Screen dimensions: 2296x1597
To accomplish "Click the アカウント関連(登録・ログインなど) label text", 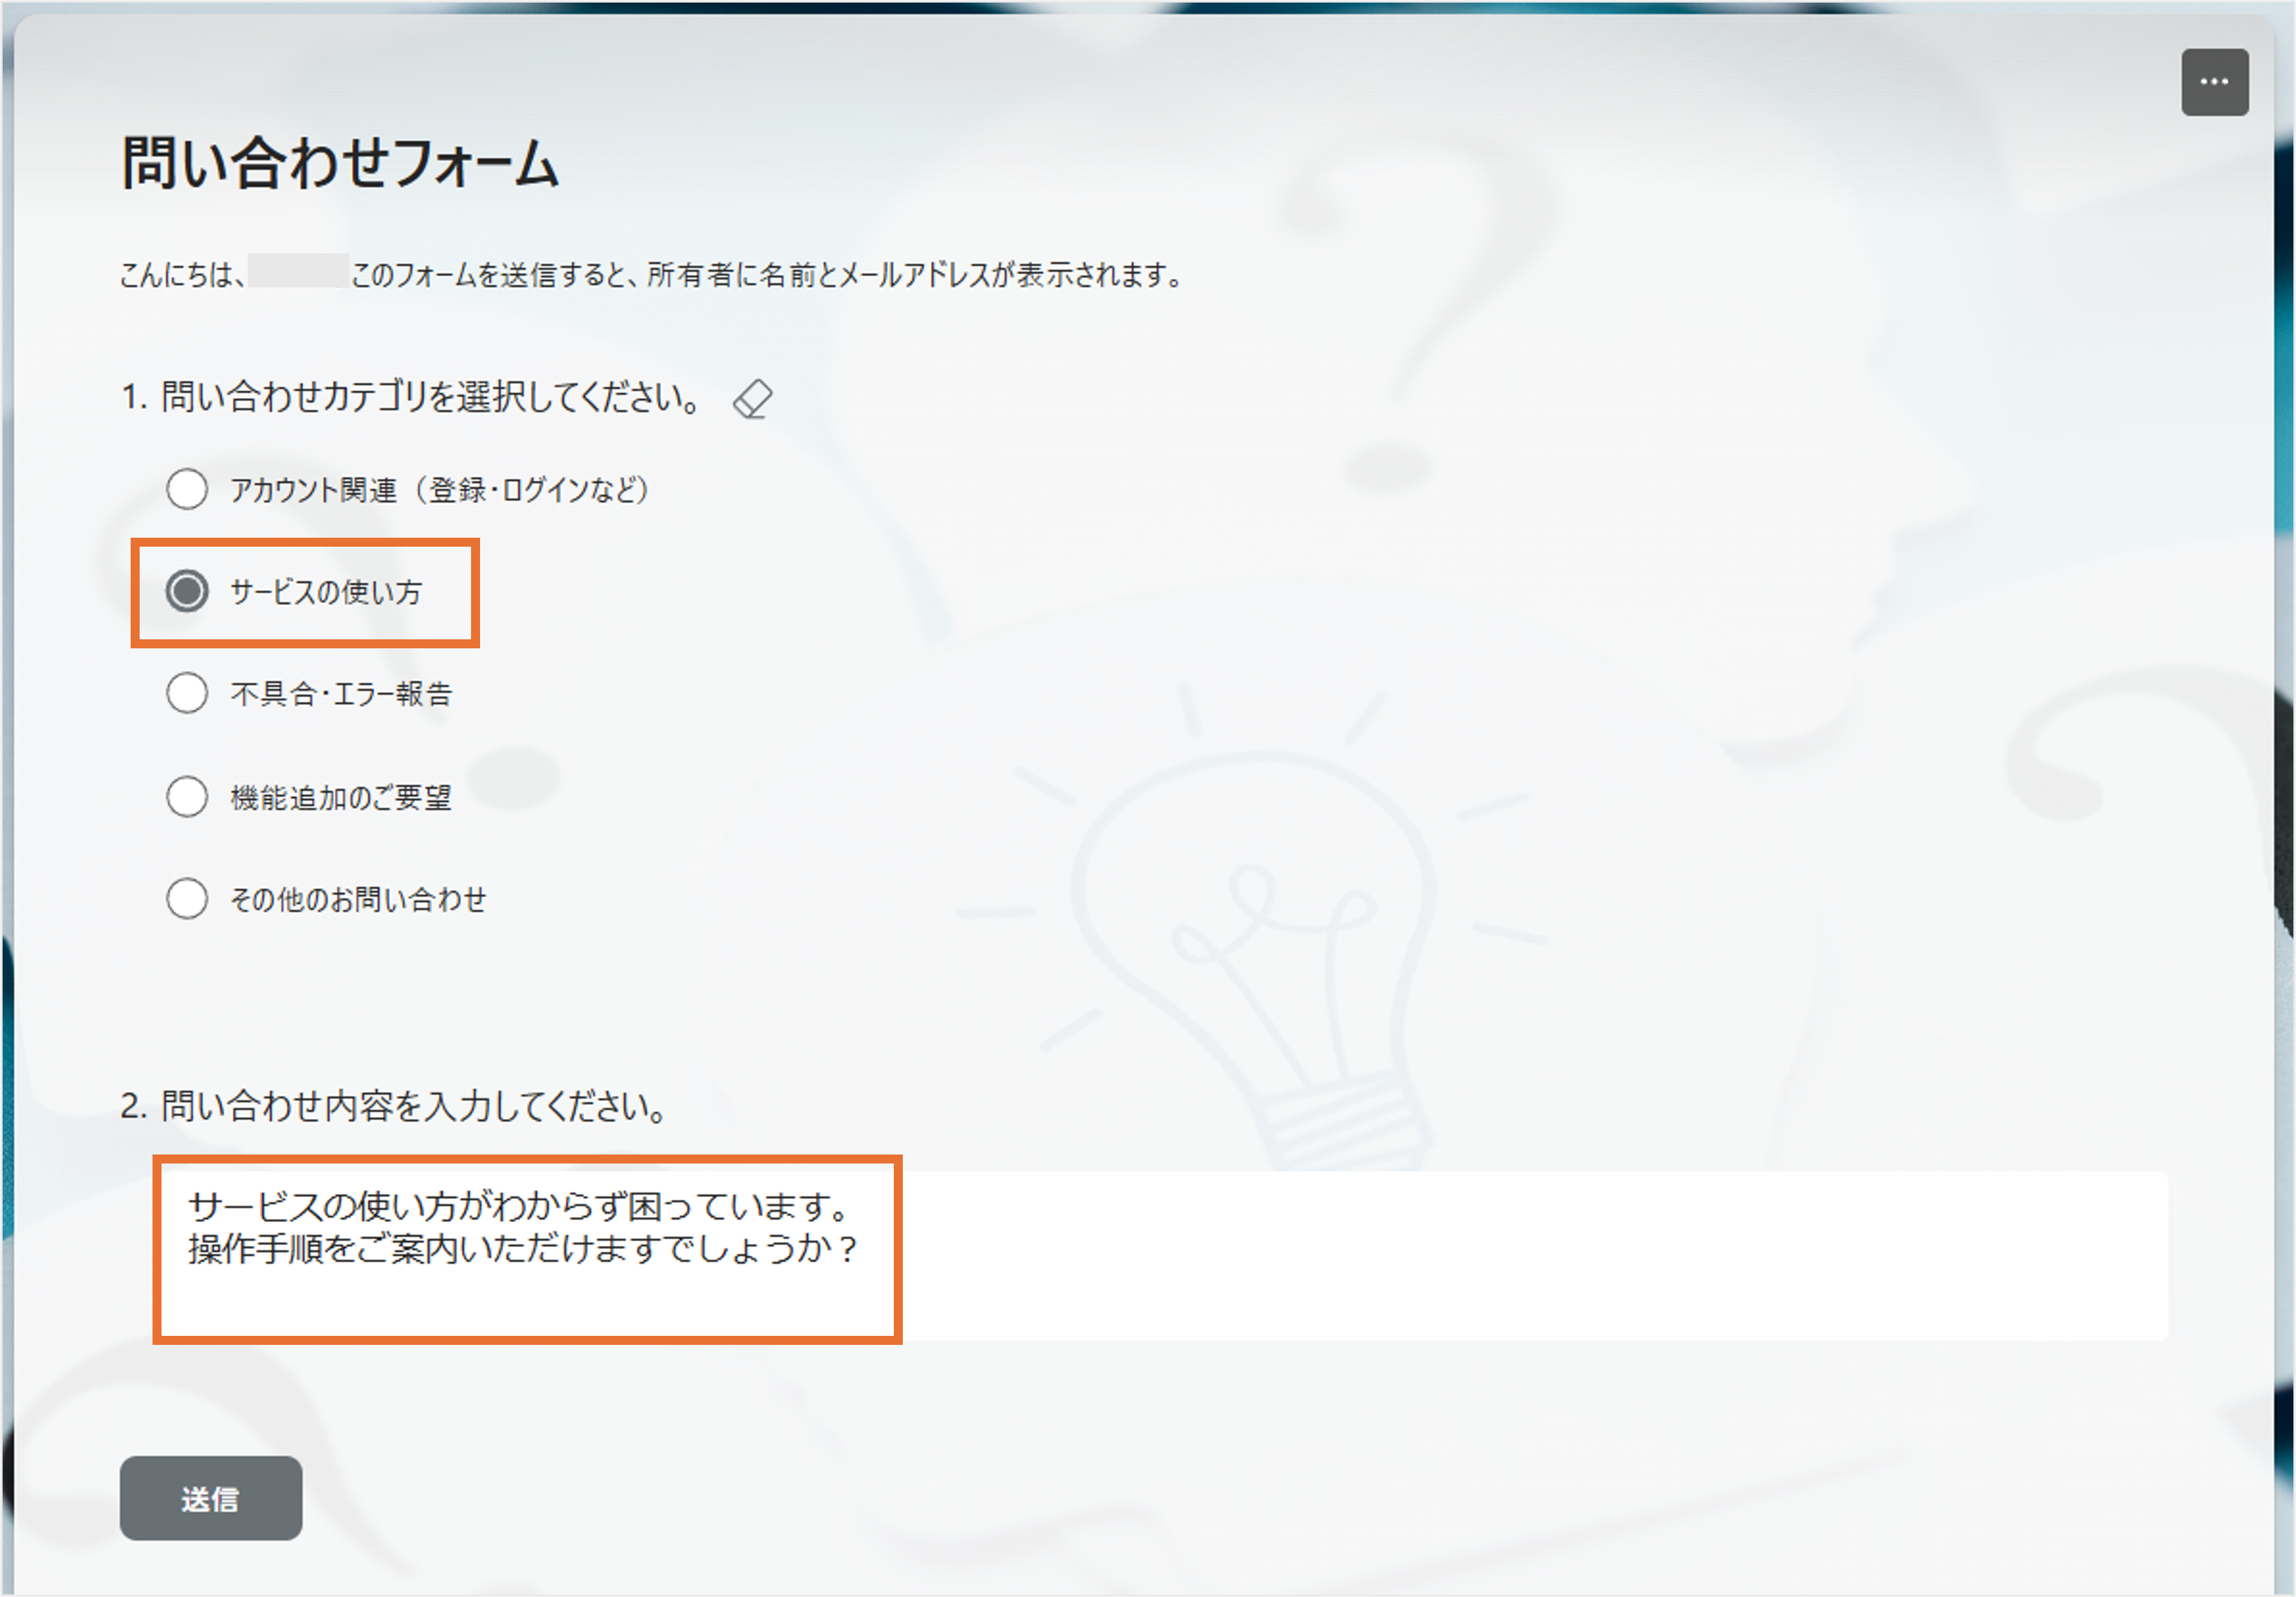I will click(440, 489).
